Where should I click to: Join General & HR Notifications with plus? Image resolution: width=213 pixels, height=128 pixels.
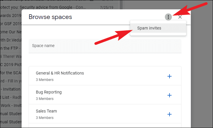click(170, 76)
